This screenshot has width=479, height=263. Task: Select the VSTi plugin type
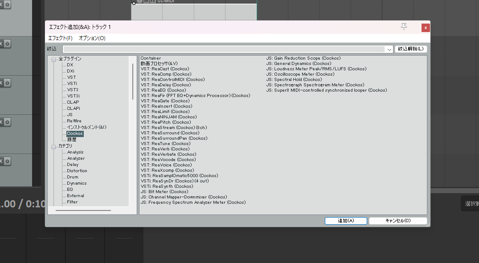coord(72,84)
